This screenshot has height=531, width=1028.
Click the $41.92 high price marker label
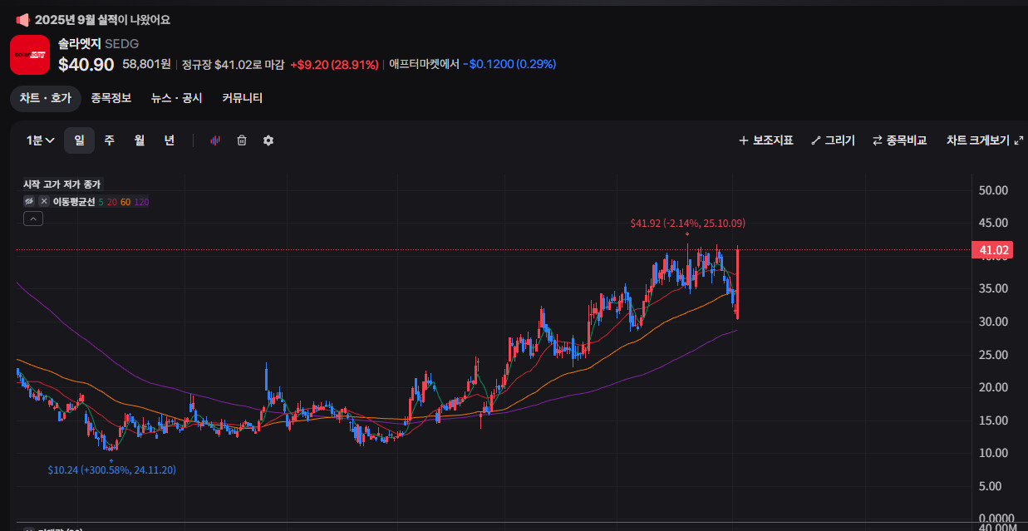[x=687, y=223]
